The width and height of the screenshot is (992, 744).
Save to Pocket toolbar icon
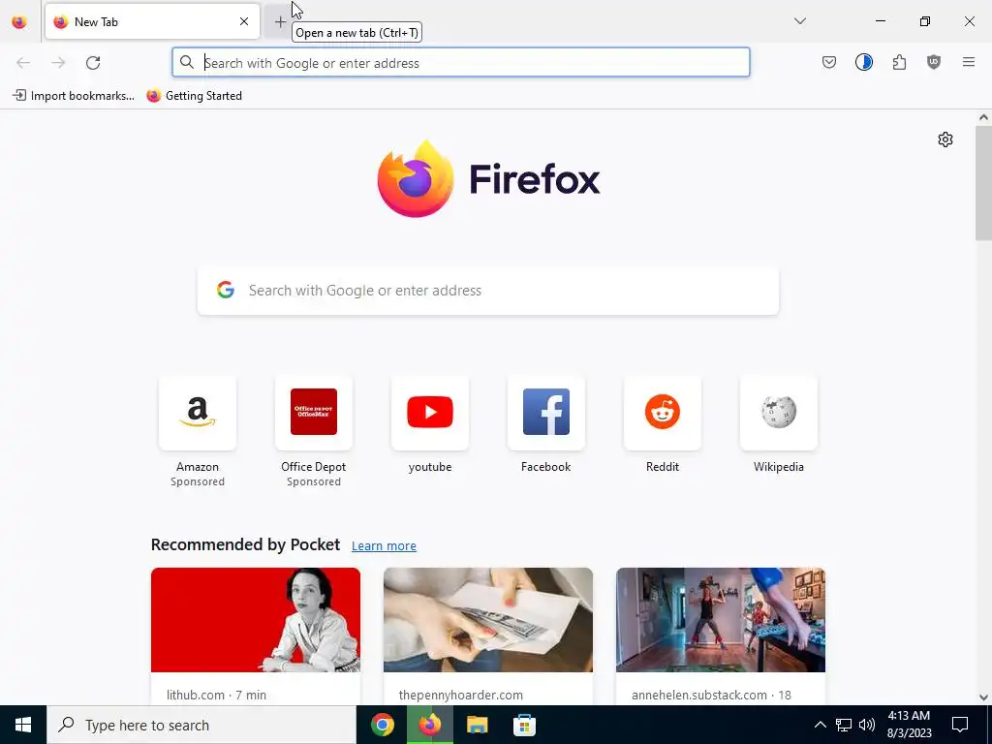click(x=829, y=62)
